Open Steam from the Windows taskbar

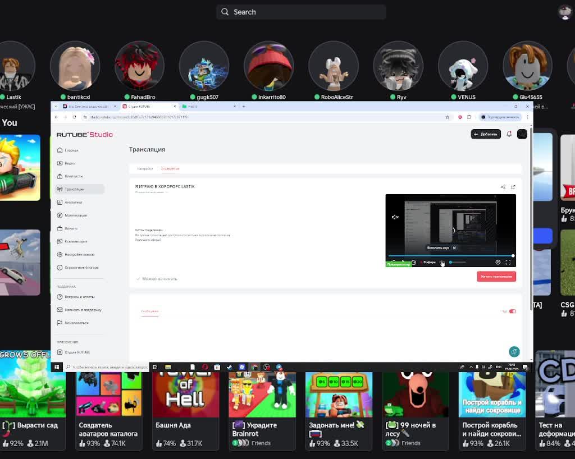pyautogui.click(x=229, y=366)
